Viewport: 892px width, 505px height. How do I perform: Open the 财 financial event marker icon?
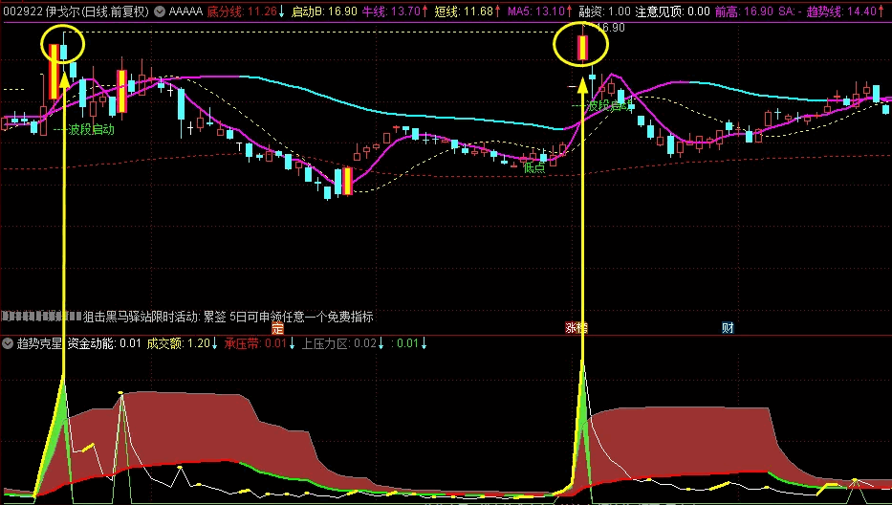[x=728, y=328]
